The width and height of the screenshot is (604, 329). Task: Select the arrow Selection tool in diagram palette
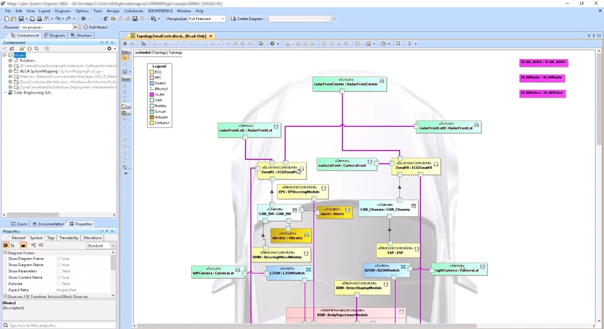[x=125, y=58]
